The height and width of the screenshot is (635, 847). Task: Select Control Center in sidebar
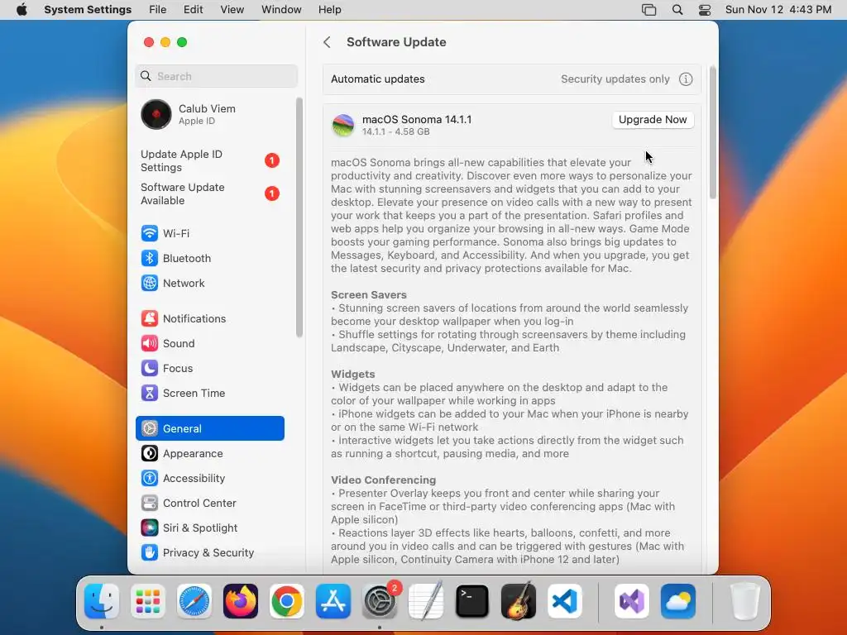209,504
